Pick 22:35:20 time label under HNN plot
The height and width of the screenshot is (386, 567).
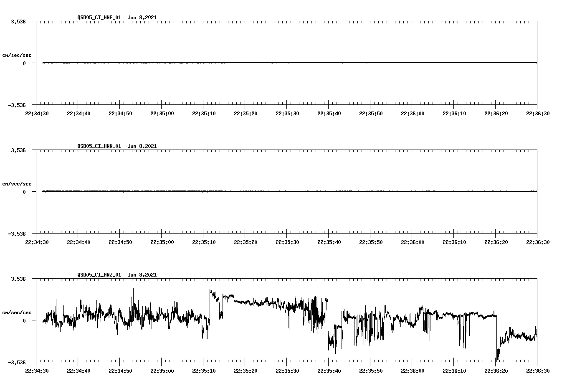pos(246,242)
